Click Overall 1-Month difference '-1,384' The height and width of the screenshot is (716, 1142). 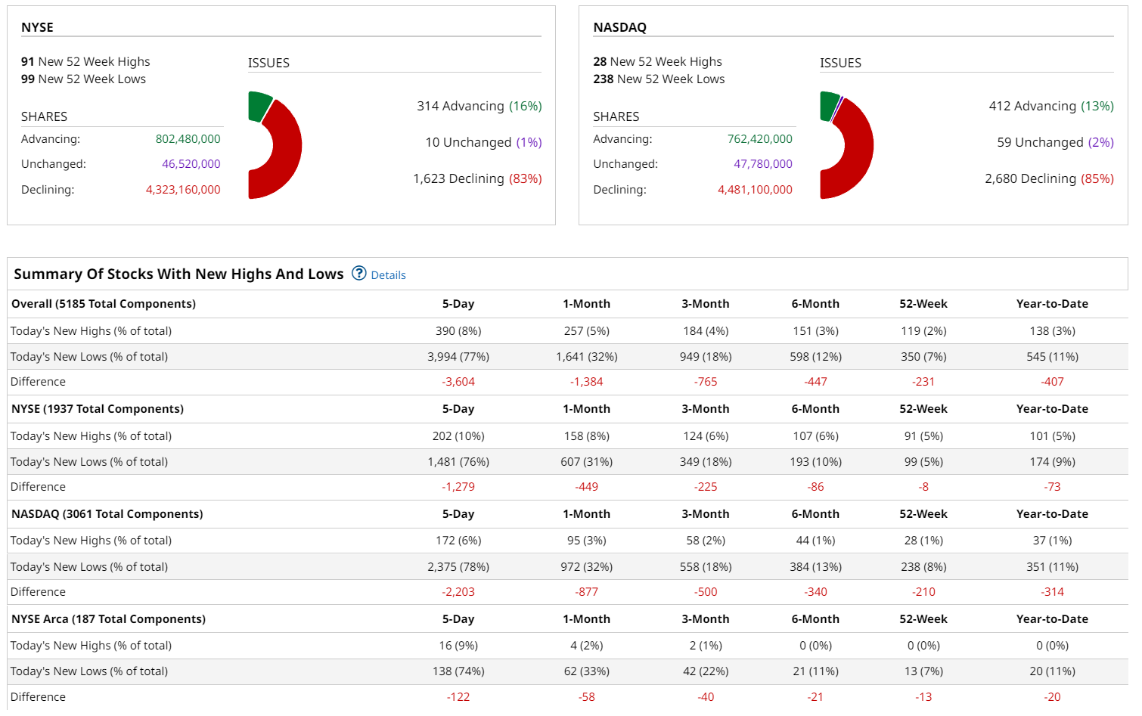(x=587, y=382)
